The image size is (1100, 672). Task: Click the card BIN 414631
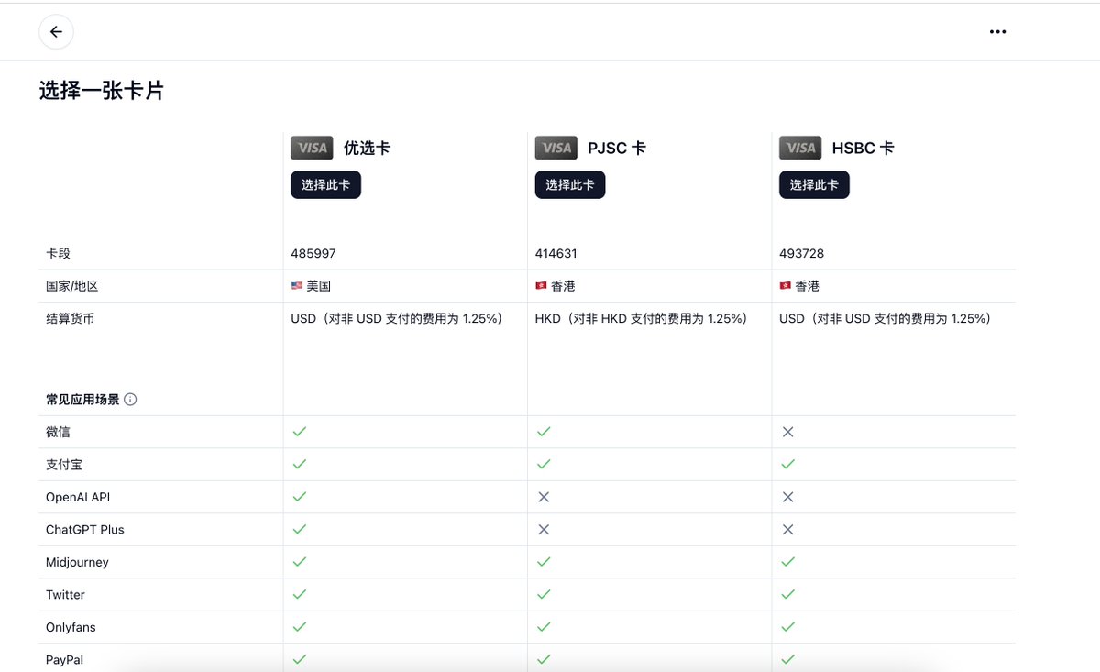pyautogui.click(x=556, y=253)
